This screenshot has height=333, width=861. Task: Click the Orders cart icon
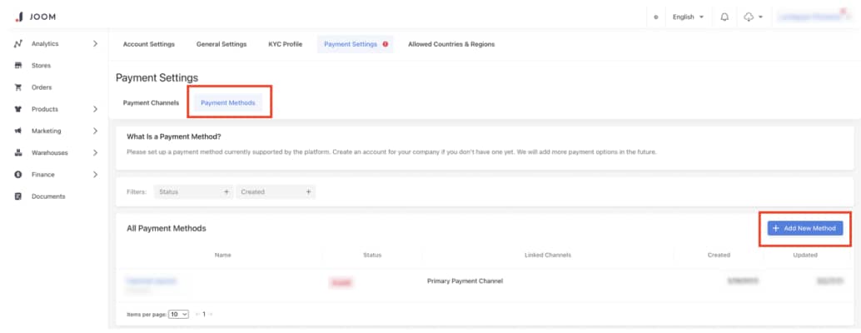pyautogui.click(x=17, y=87)
